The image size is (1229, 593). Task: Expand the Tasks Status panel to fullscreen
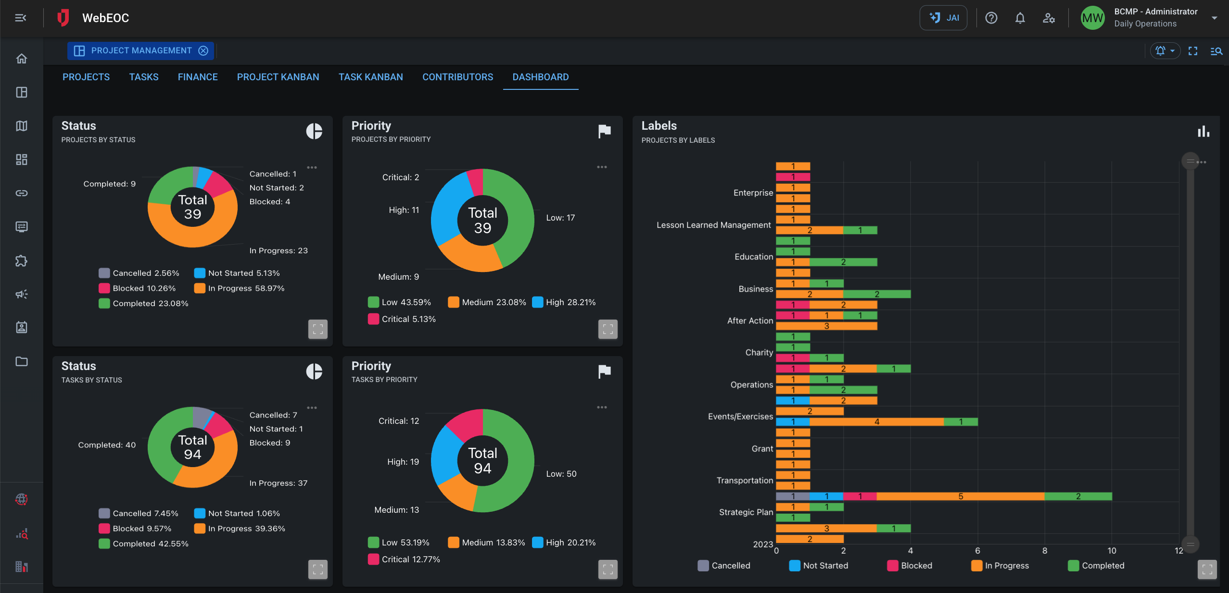pos(317,569)
